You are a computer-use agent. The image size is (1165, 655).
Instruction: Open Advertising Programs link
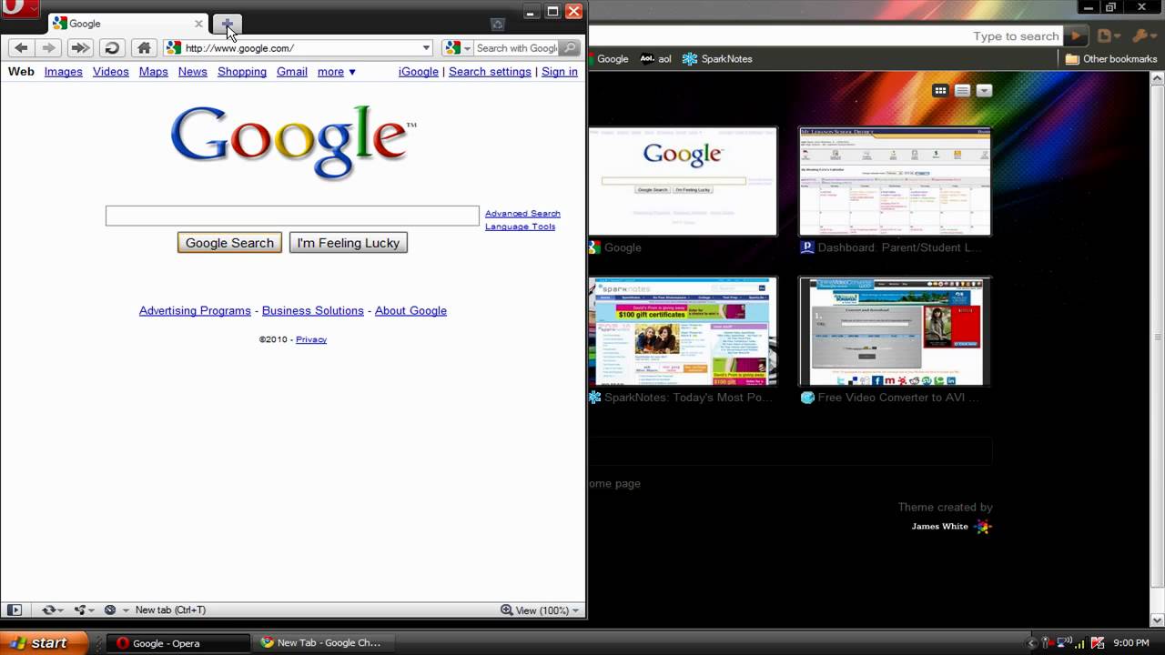(195, 311)
